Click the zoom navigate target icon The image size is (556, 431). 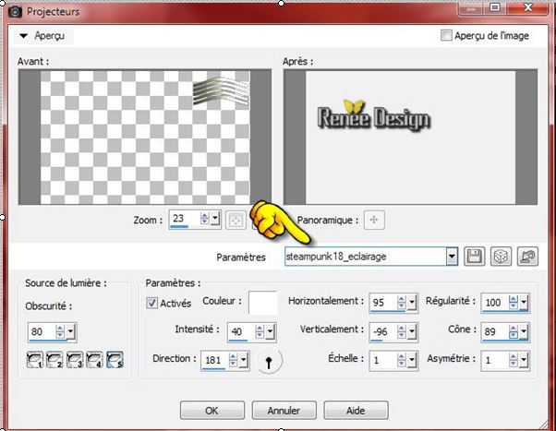236,220
